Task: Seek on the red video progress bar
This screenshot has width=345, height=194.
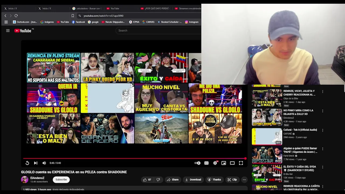Action: [134, 158]
